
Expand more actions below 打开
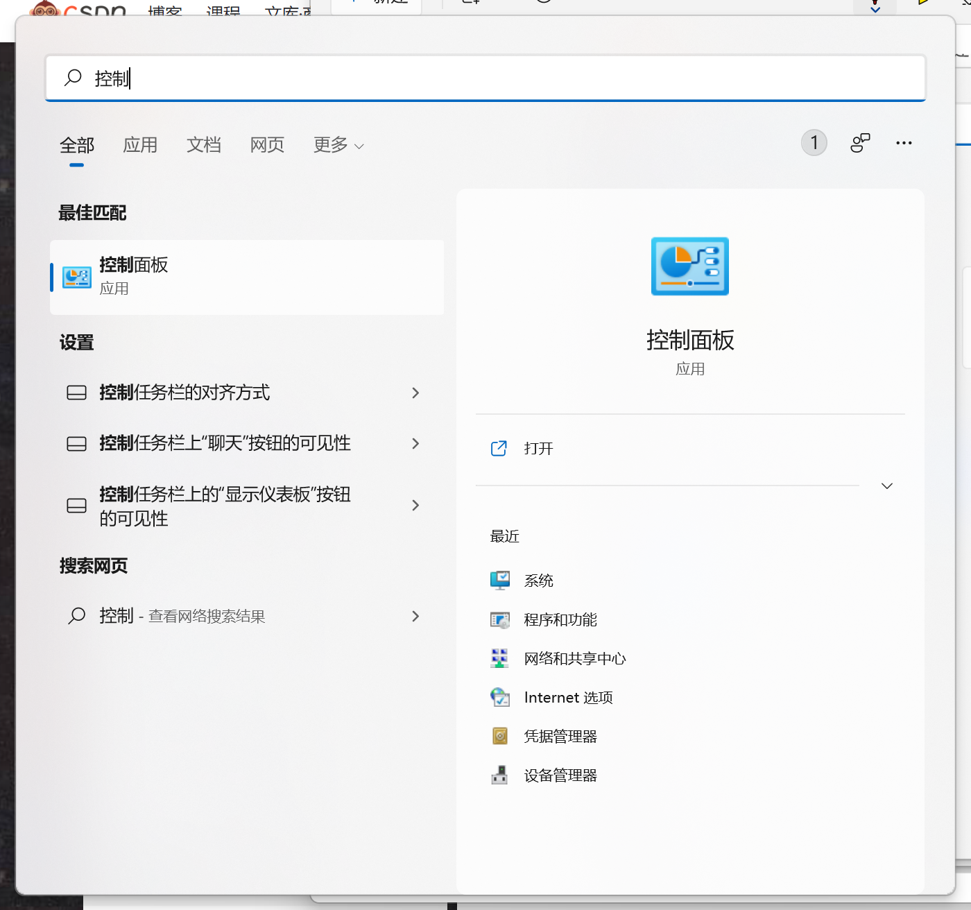(886, 486)
